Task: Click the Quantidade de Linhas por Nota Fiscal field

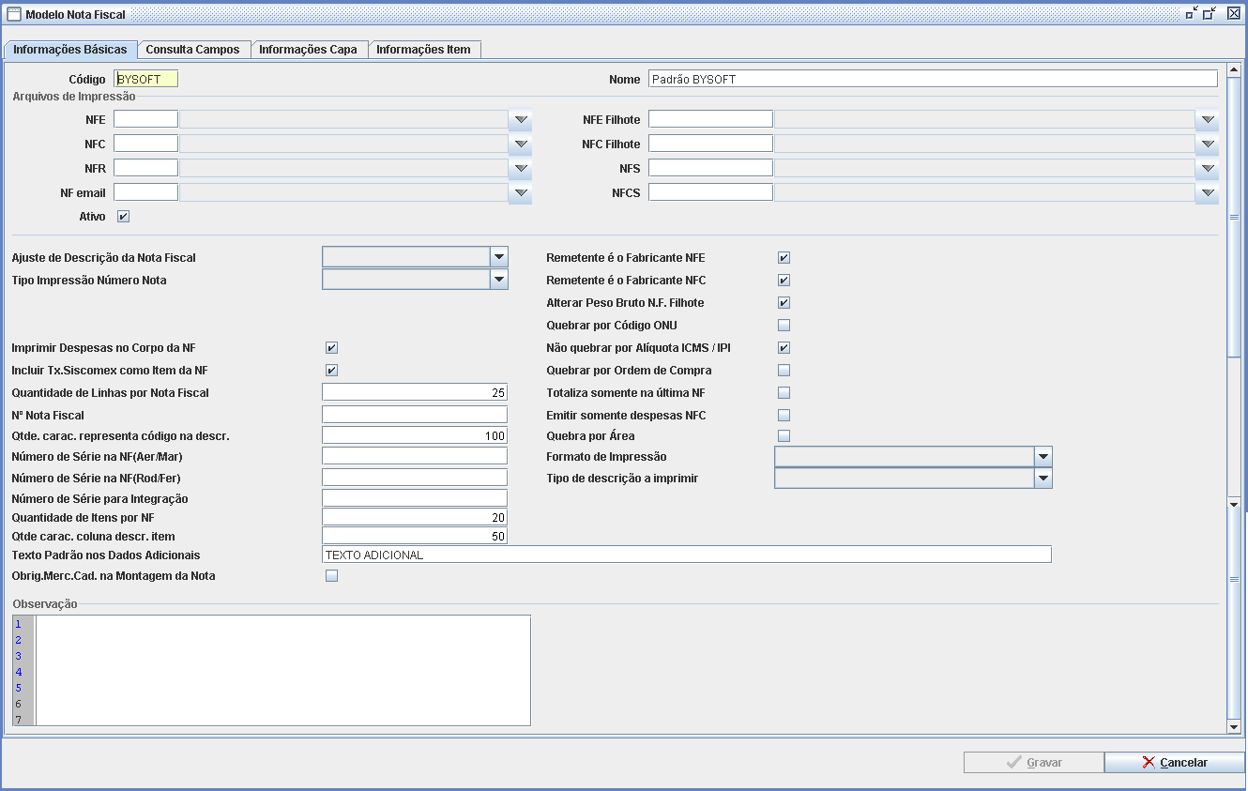Action: coord(415,392)
